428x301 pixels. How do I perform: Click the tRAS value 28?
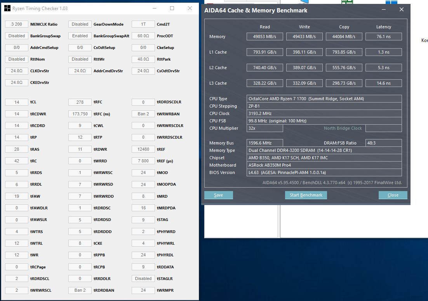(x=17, y=149)
